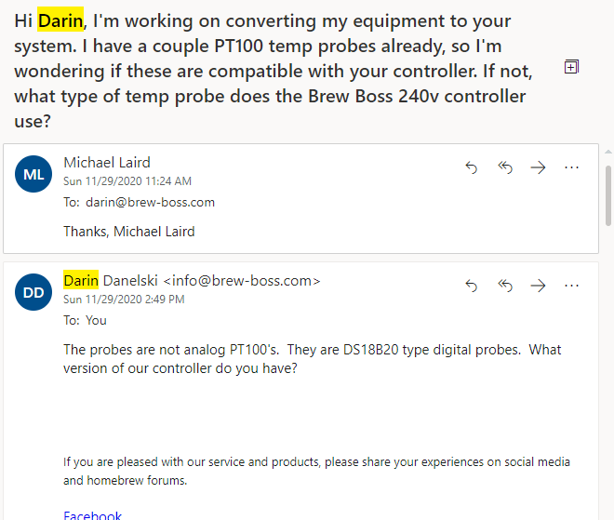Image resolution: width=614 pixels, height=520 pixels.
Task: Forward Michael Laird's message
Action: click(x=538, y=167)
